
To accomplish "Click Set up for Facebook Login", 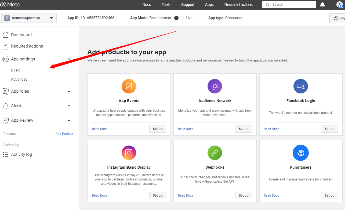I will point(329,129).
